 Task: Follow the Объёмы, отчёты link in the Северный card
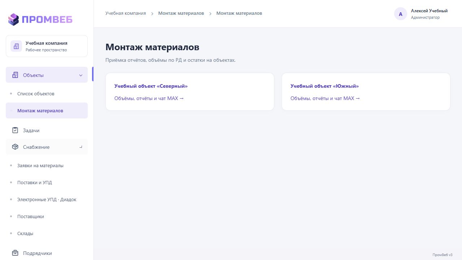[149, 98]
